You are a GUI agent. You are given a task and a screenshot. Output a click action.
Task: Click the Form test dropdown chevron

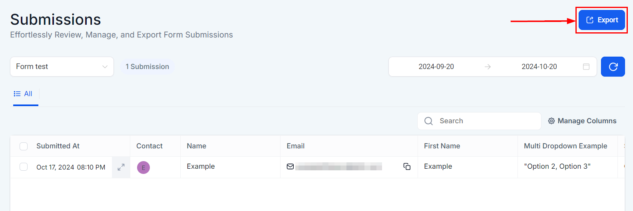pos(105,67)
